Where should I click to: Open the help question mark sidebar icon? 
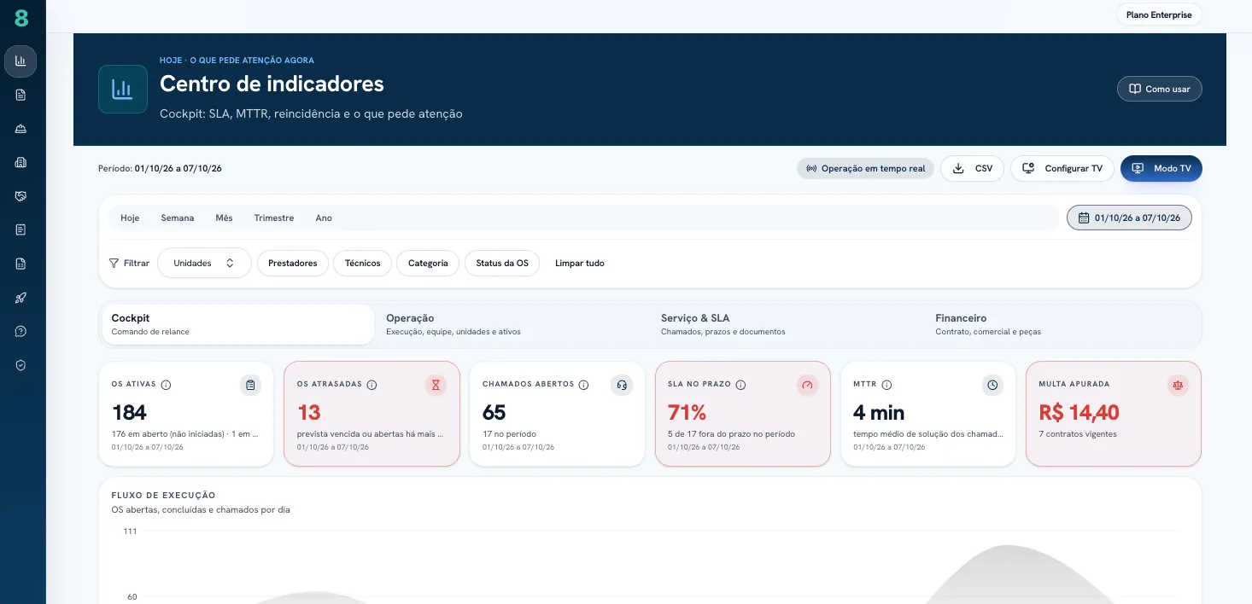pos(20,331)
